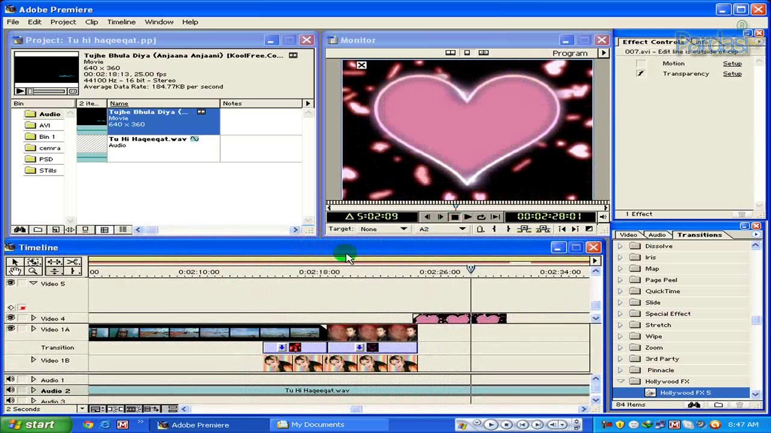Pick the Range Select tool in Timeline
Screen dimensions: 771x433
click(x=34, y=262)
